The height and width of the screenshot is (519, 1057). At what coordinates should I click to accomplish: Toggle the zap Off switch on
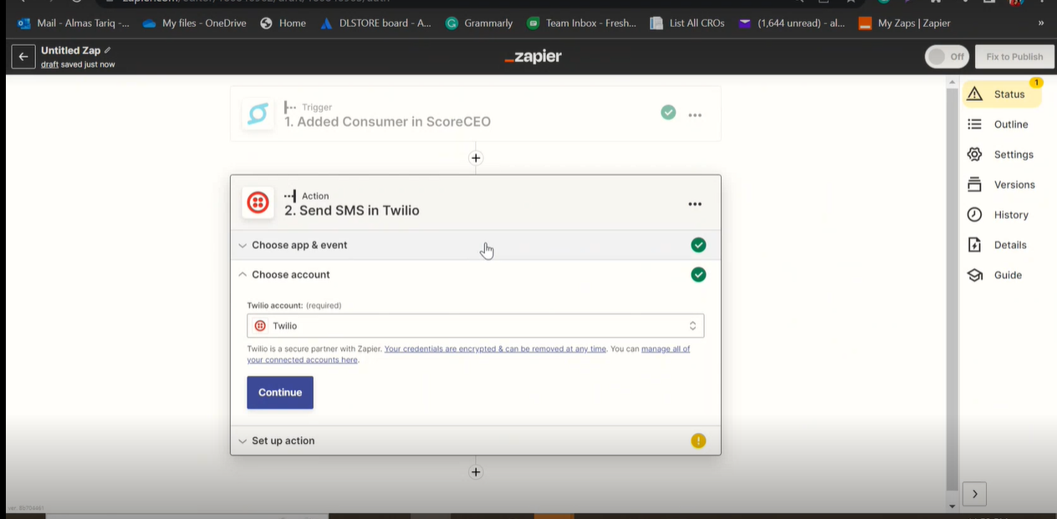click(947, 57)
